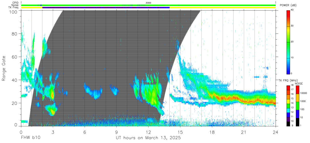Click the 80 label on the Range Gate axis
Image resolution: width=310 pixels, height=143 pixels.
[15, 34]
